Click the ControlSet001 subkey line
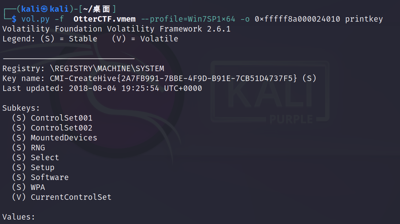The height and width of the screenshot is (224, 400). [62, 118]
